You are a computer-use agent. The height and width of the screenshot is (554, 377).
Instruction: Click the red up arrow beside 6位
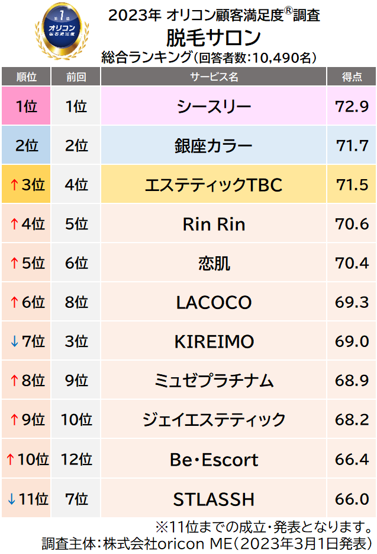(13, 303)
